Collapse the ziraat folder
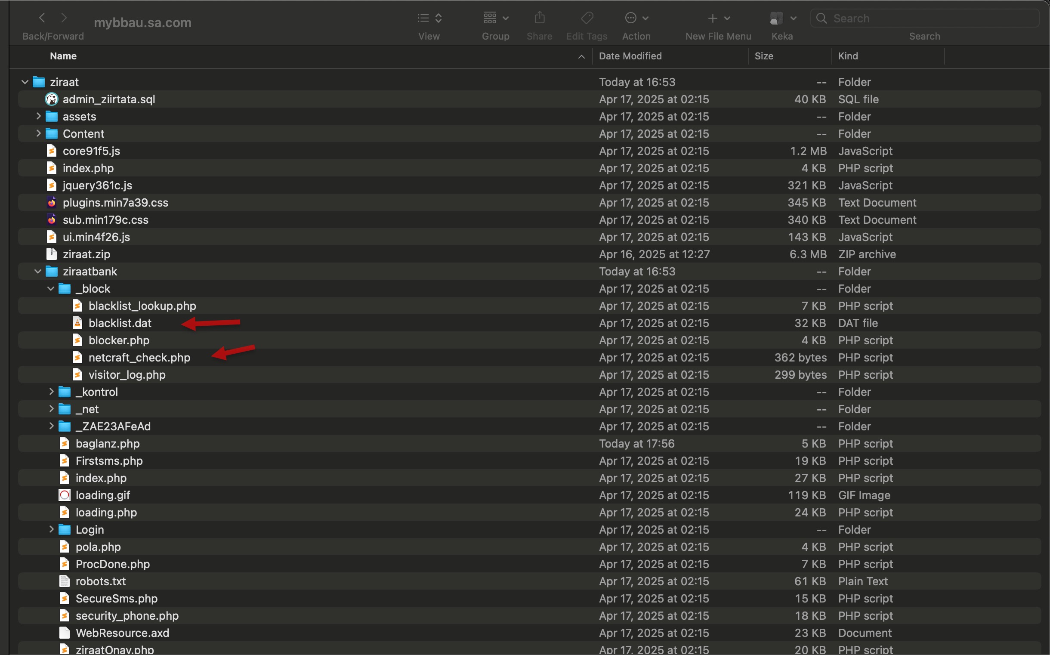The image size is (1050, 655). [25, 82]
